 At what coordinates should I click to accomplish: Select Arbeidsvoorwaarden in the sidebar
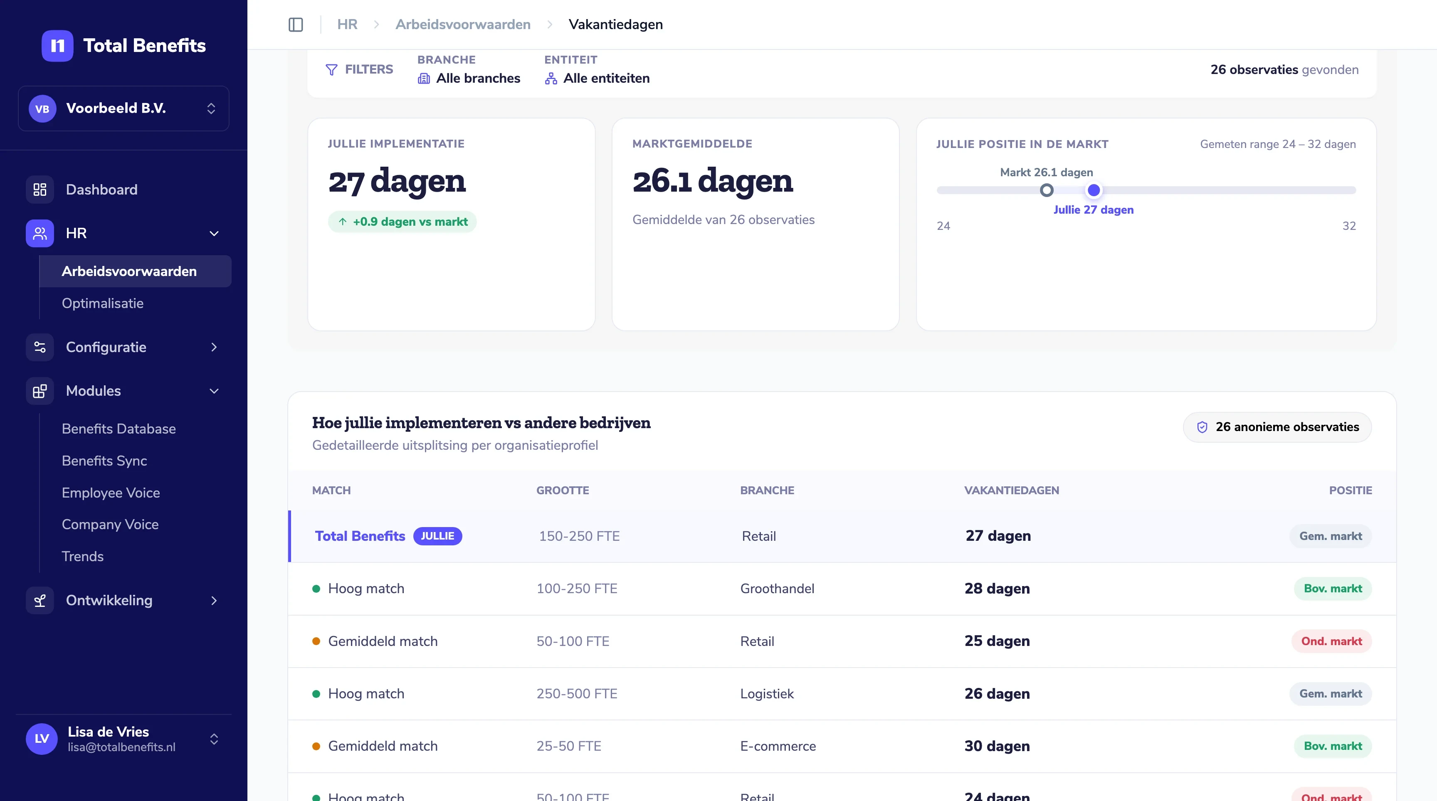[136, 272]
